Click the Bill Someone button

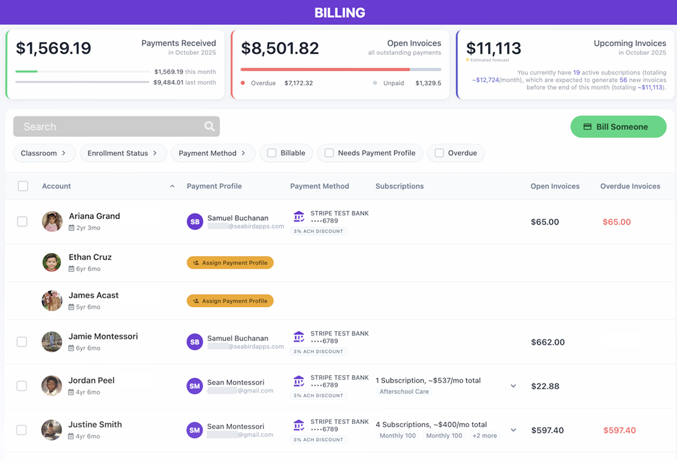coord(618,127)
